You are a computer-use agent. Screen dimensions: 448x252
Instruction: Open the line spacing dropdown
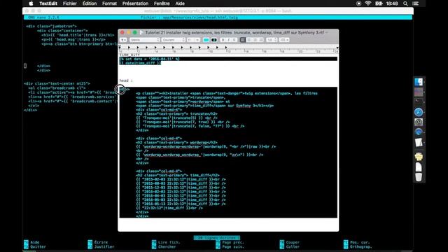click(272, 40)
